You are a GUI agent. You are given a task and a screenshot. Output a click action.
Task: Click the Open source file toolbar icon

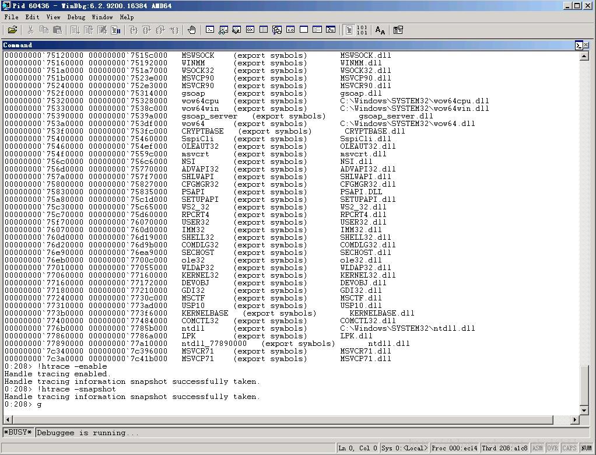12,30
